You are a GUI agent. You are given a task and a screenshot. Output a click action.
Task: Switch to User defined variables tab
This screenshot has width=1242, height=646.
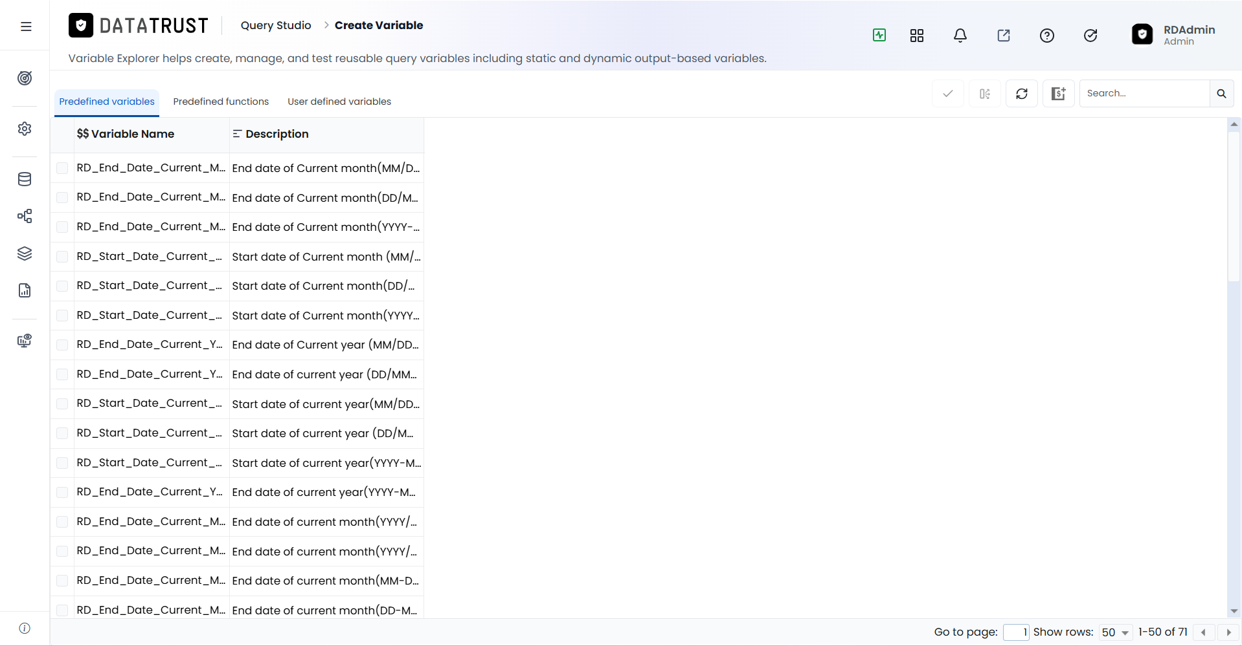click(339, 102)
